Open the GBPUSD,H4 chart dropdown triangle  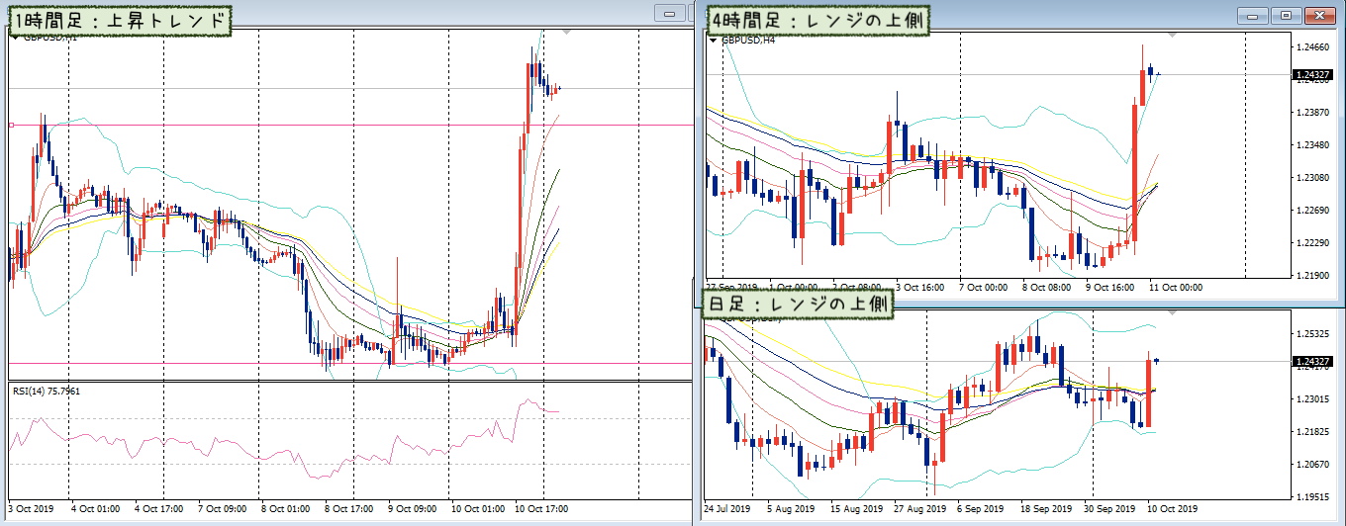pyautogui.click(x=714, y=41)
